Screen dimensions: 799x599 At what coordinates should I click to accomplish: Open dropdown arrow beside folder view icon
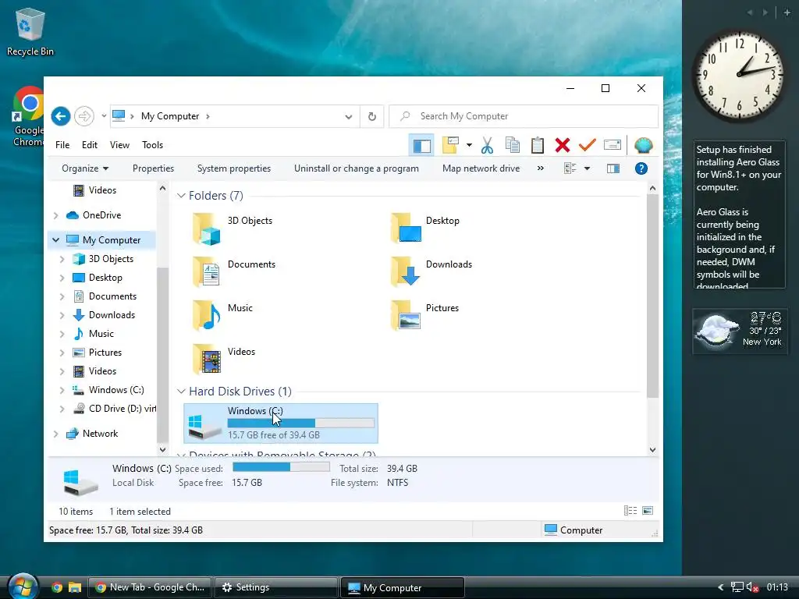click(469, 145)
